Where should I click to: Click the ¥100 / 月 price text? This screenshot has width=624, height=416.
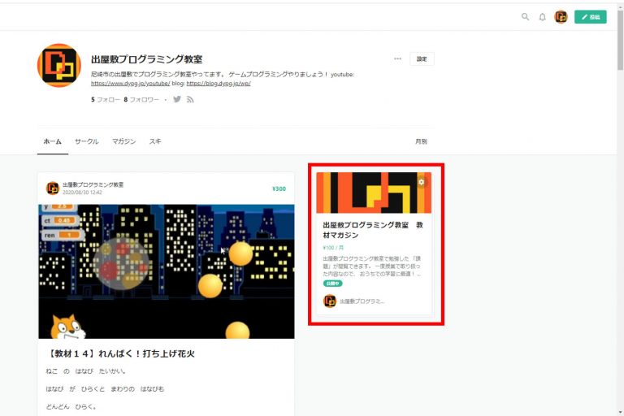(333, 248)
